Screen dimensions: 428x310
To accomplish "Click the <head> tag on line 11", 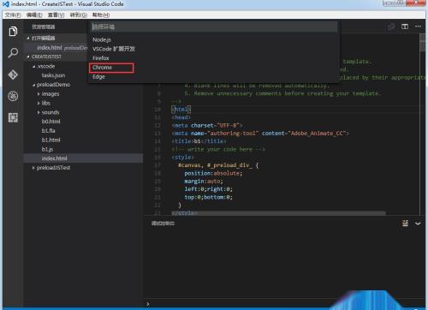I will pyautogui.click(x=181, y=117).
